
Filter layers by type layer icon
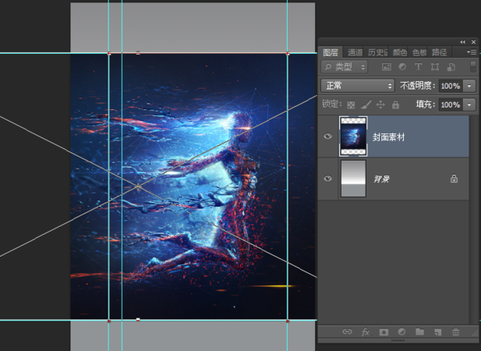click(x=418, y=67)
